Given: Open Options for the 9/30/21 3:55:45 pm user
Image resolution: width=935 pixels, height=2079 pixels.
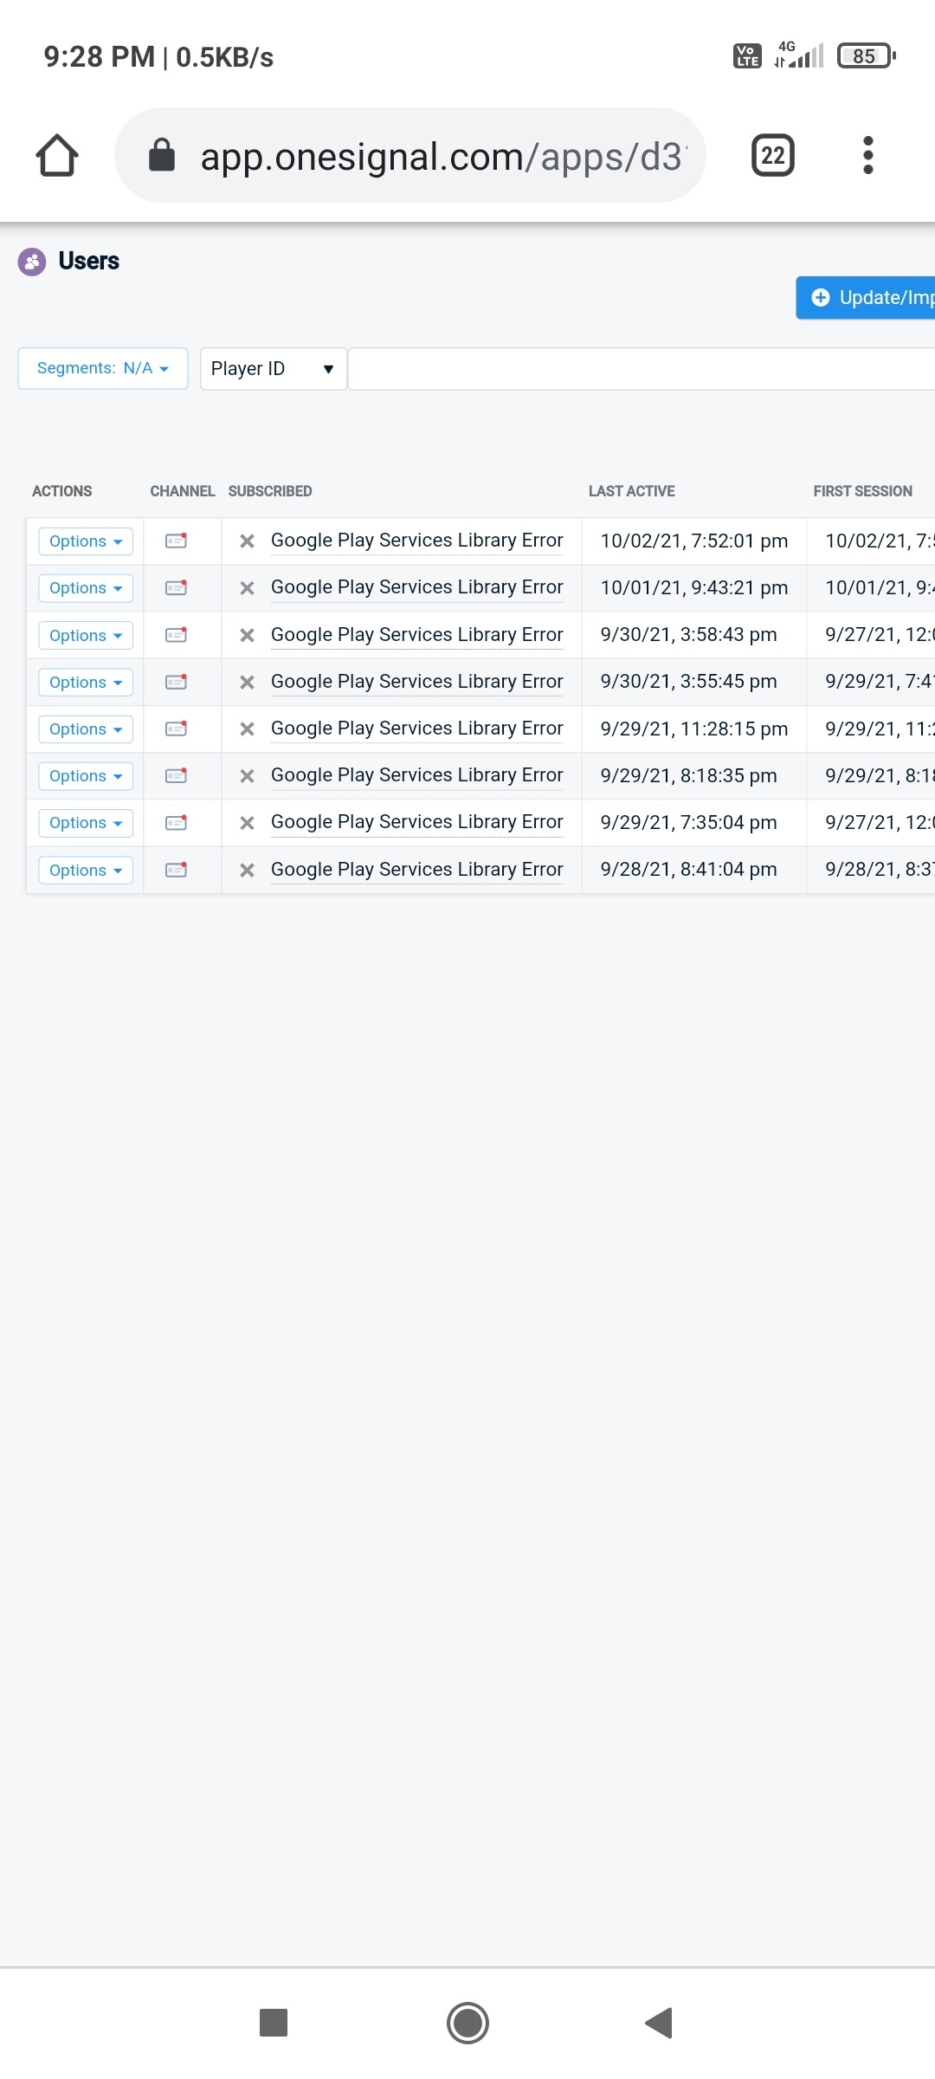Looking at the screenshot, I should (86, 683).
